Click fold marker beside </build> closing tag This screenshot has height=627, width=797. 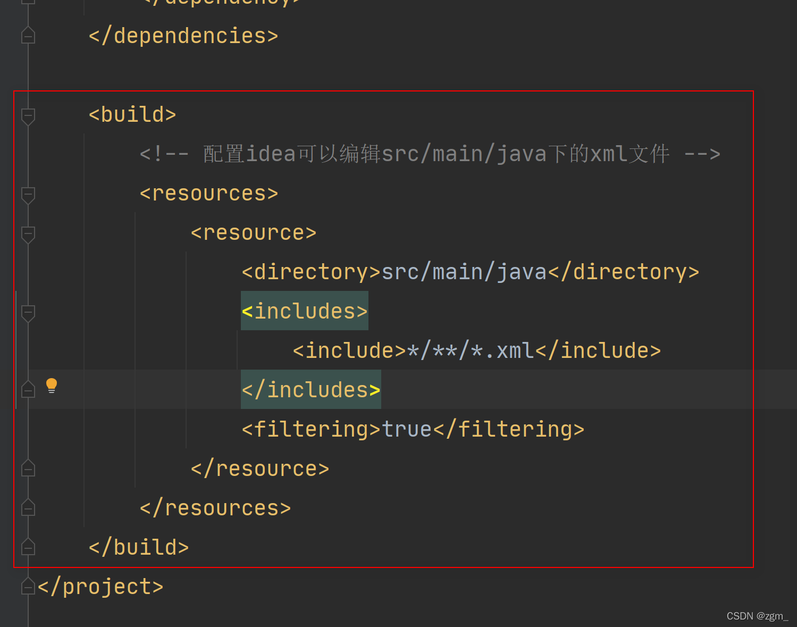[28, 546]
